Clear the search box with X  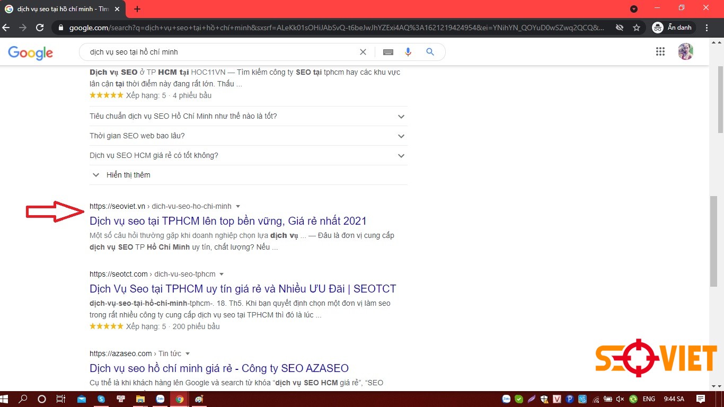tap(363, 52)
